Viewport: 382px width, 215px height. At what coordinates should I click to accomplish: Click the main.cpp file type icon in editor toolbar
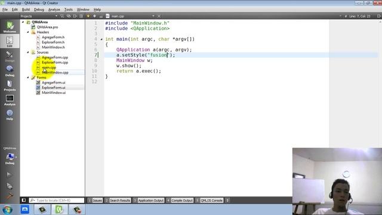tap(107, 16)
